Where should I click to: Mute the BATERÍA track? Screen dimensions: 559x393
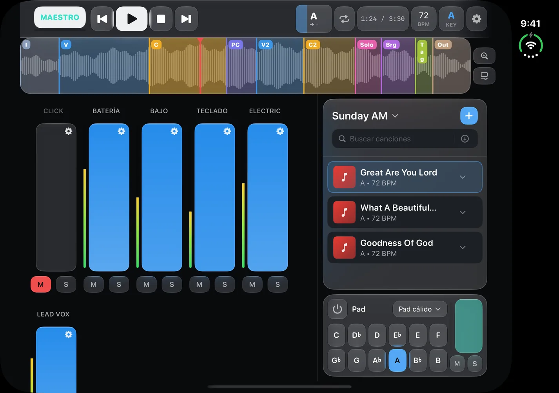(94, 284)
